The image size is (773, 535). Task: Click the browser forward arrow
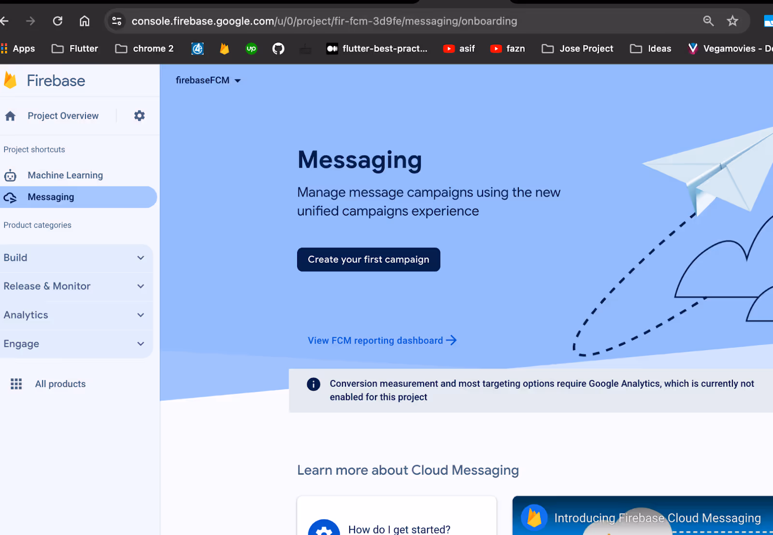(x=30, y=21)
